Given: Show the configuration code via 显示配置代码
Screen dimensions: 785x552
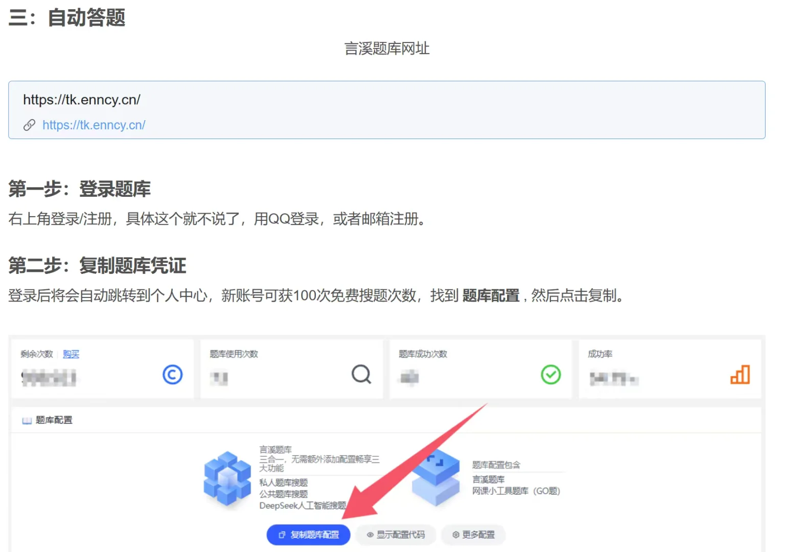Looking at the screenshot, I should [x=396, y=535].
